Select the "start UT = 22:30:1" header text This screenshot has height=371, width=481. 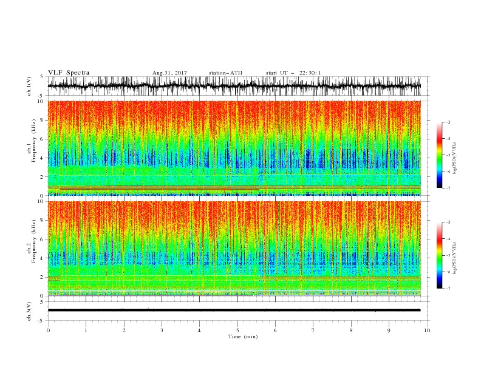(293, 73)
